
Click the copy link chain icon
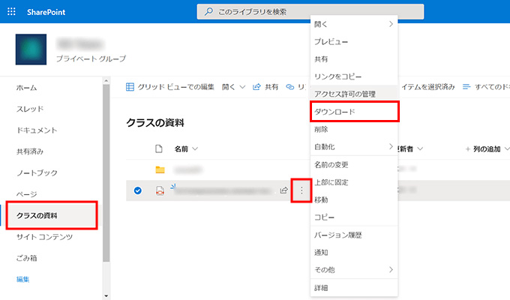coord(289,87)
